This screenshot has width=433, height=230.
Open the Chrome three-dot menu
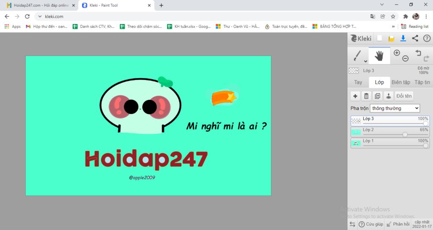coord(426,16)
